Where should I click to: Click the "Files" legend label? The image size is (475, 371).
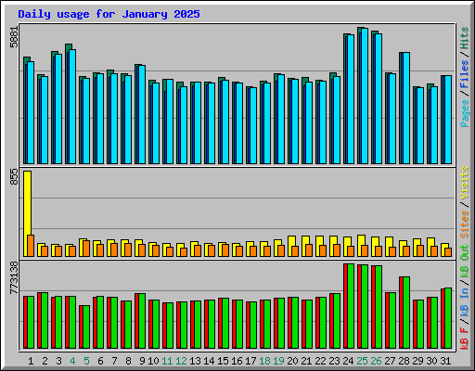[x=465, y=74]
